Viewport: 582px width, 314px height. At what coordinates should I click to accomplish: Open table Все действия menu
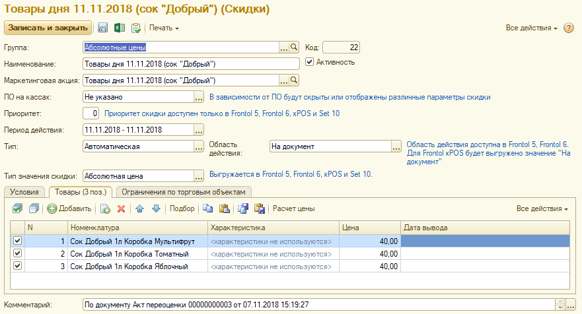pyautogui.click(x=542, y=208)
